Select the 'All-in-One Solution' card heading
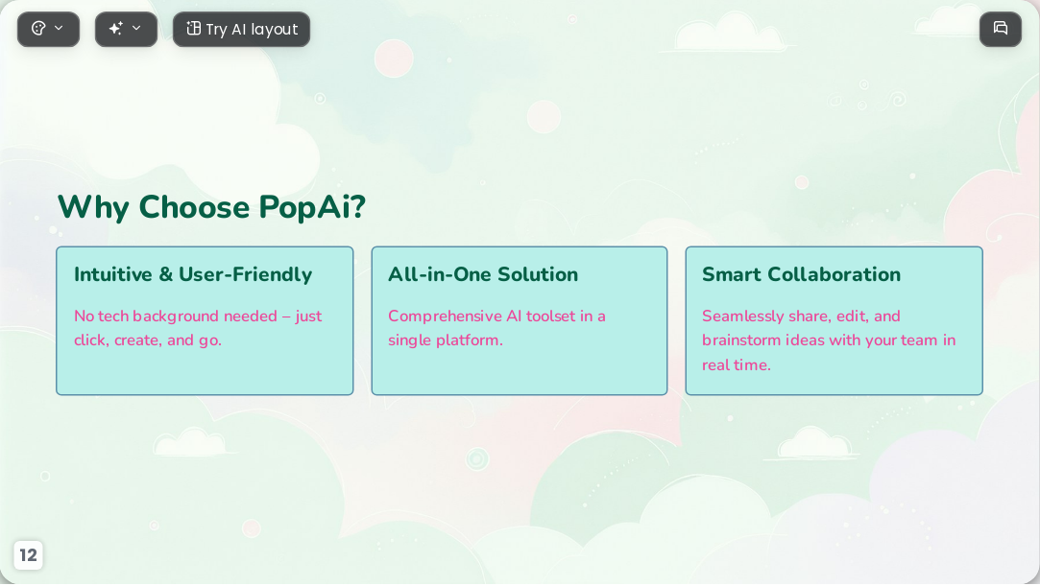The height and width of the screenshot is (586, 1040). click(x=483, y=274)
